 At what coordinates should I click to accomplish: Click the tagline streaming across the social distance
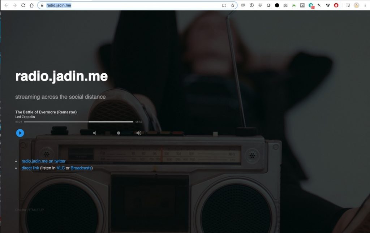[x=60, y=97]
